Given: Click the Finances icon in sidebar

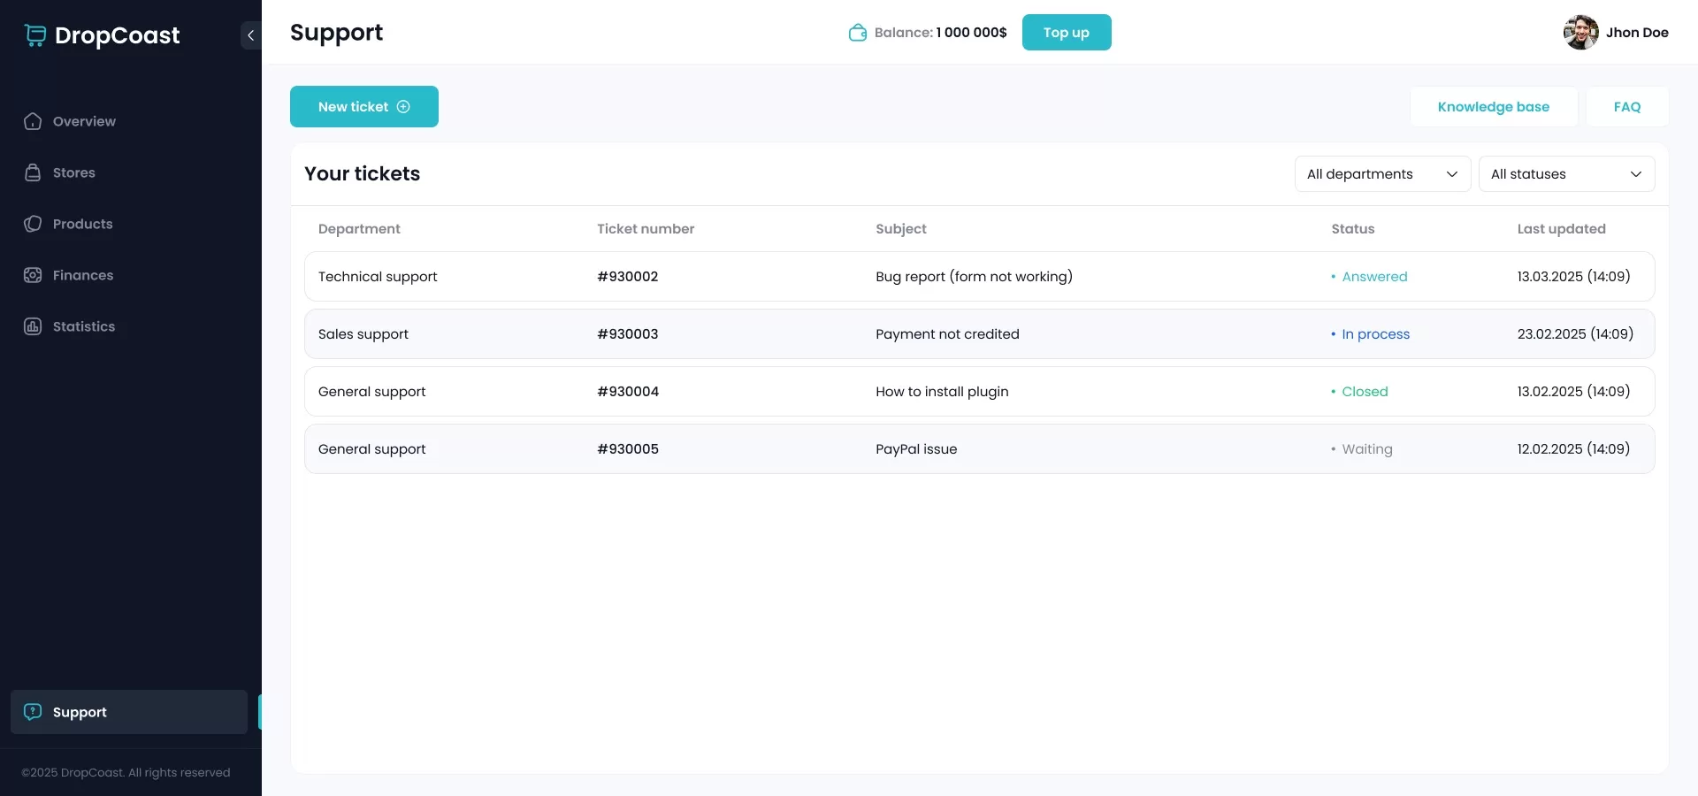Looking at the screenshot, I should tap(33, 275).
